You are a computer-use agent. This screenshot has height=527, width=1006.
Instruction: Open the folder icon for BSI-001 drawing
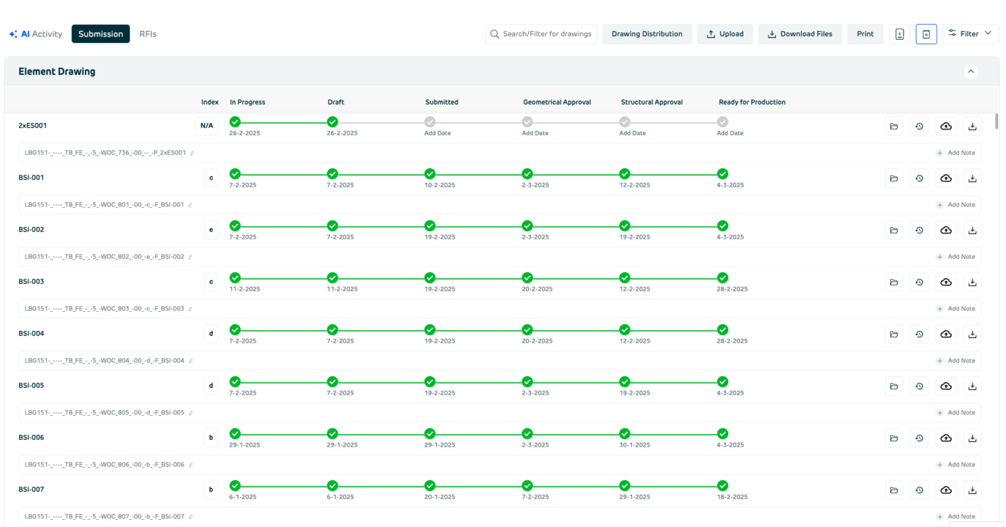point(893,177)
